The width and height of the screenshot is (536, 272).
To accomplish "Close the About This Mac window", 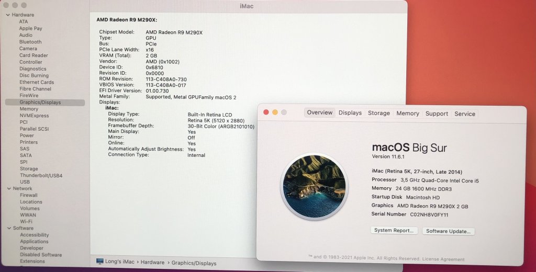I will click(x=266, y=112).
